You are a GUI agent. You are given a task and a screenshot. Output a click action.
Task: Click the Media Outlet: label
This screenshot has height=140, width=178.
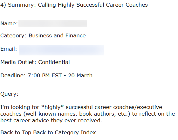[x=18, y=62]
